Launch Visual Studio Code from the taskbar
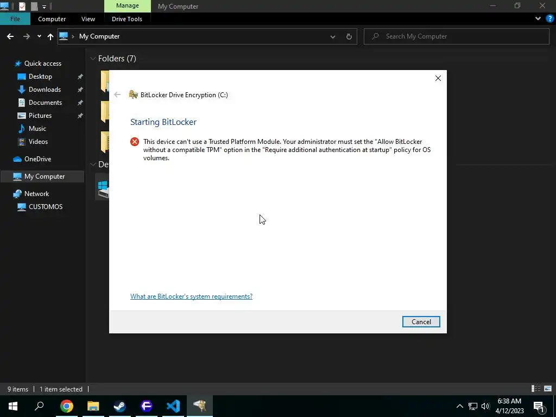 (173, 406)
